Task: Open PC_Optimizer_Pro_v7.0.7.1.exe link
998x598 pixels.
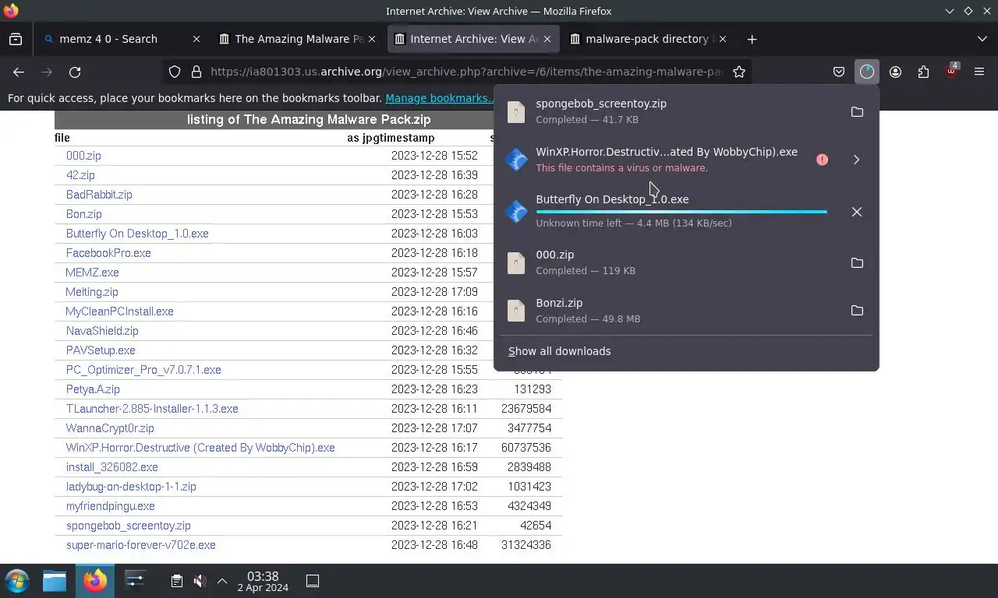Action: pos(143,370)
